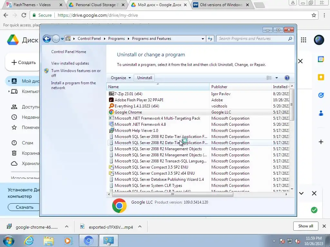Open options arrow for google-chrome-46 download

click(66, 227)
